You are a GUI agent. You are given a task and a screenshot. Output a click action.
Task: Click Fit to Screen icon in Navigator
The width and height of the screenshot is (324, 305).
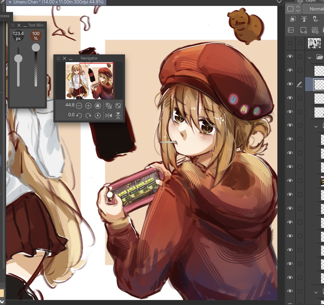tap(118, 106)
